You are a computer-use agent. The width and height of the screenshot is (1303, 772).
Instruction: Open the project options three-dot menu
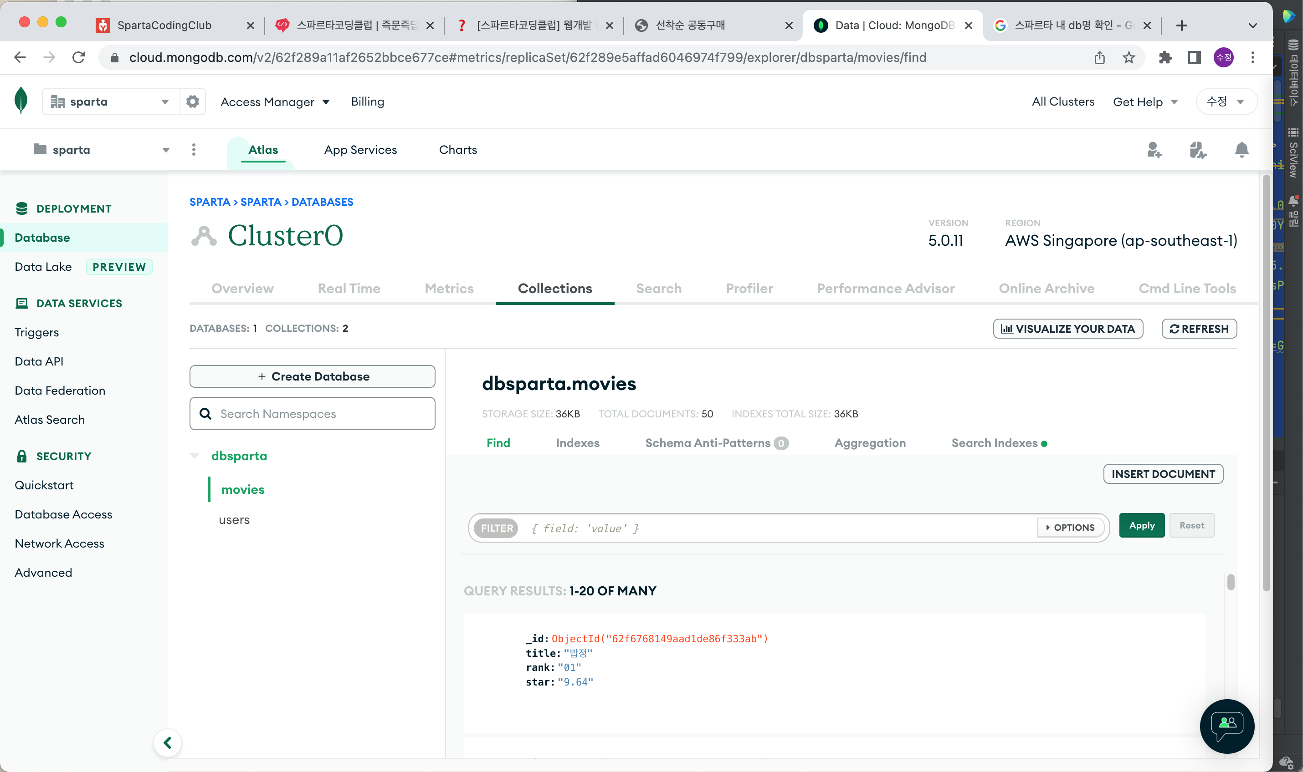pos(194,150)
